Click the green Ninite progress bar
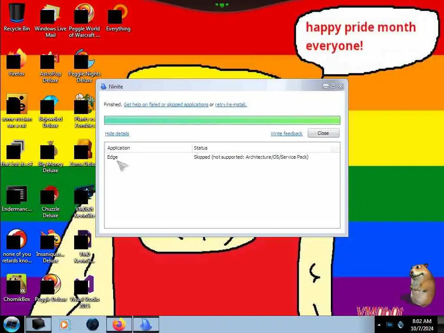 (222, 120)
